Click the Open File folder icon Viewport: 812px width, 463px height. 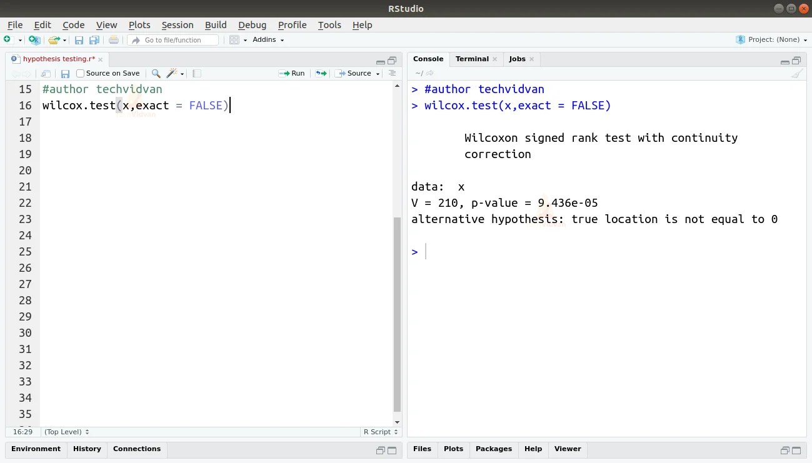tap(54, 40)
